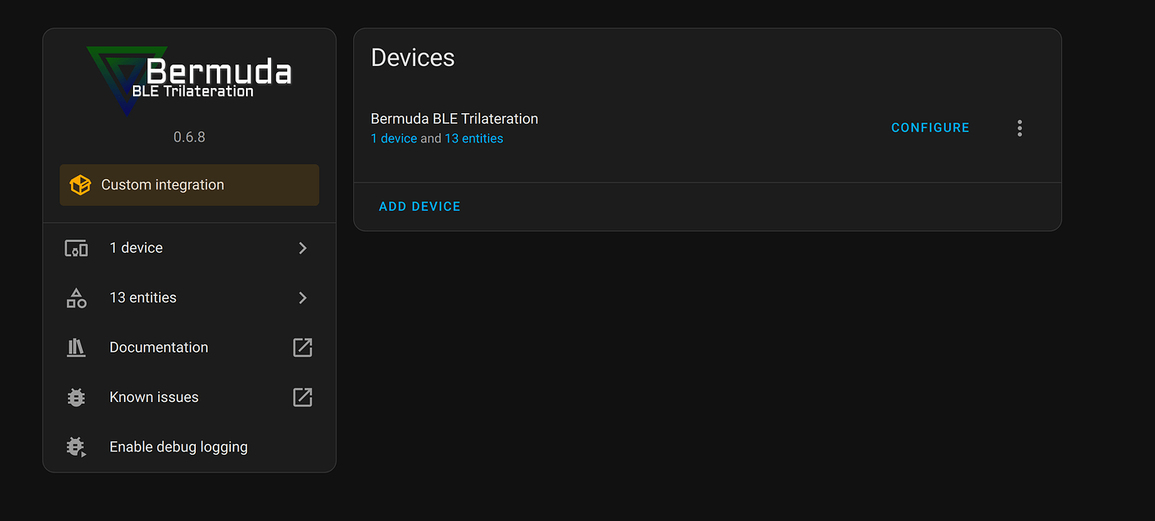The image size is (1155, 521).
Task: Click the yellow package icon next to Custom integration
Action: click(x=80, y=184)
